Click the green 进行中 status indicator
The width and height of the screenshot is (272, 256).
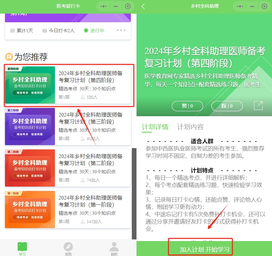tap(94, 31)
